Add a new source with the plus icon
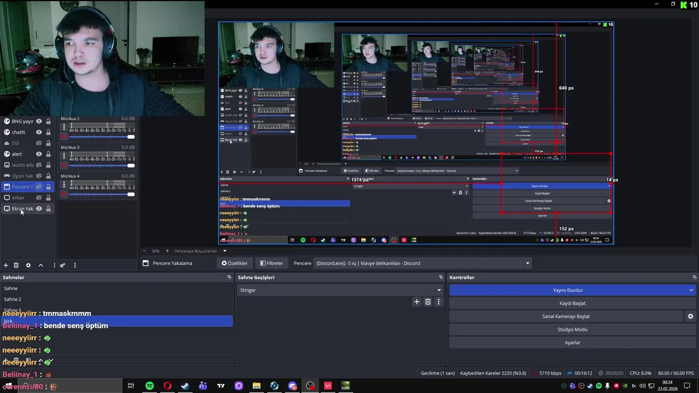This screenshot has width=699, height=393. (x=6, y=265)
